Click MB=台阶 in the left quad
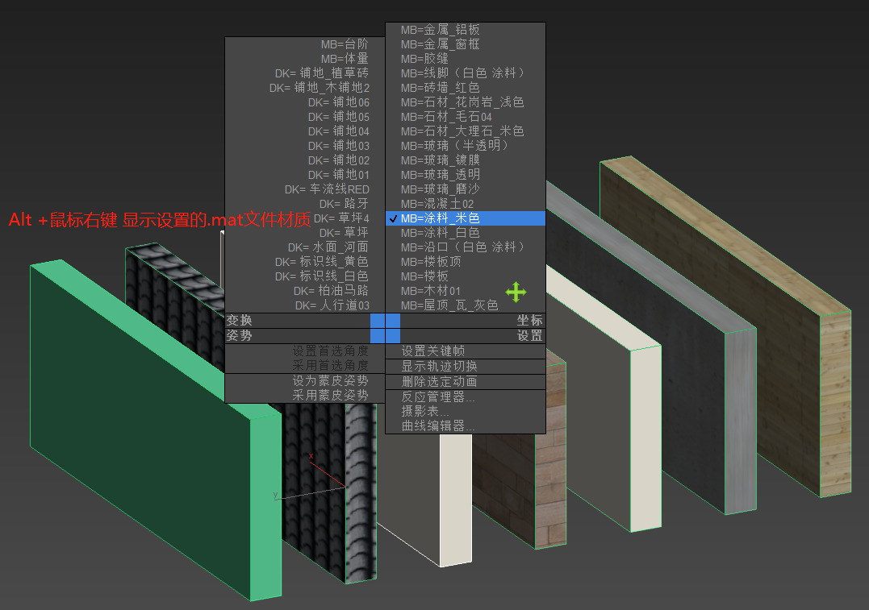The width and height of the screenshot is (869, 610). (x=345, y=44)
